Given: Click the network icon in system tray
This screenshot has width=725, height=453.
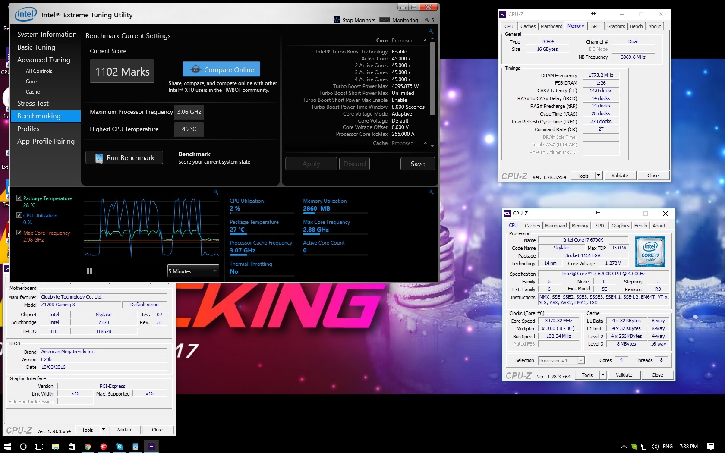Looking at the screenshot, I should pyautogui.click(x=645, y=447).
